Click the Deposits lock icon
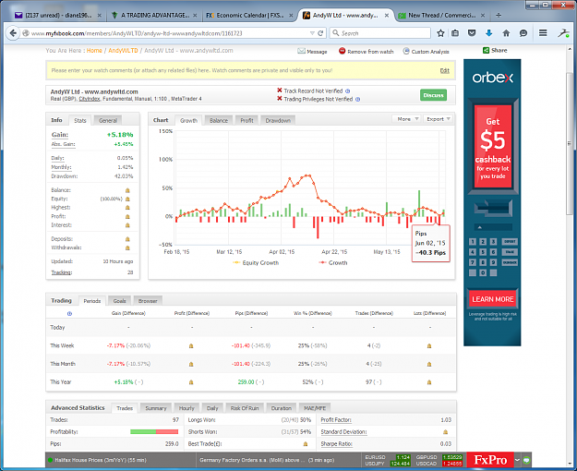 127,239
